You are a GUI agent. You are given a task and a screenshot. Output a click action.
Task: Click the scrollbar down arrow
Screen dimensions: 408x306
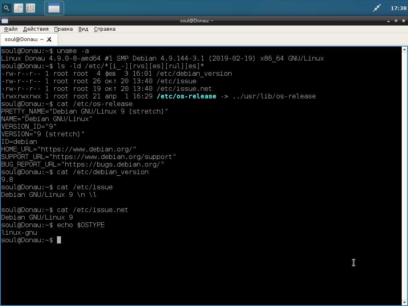(404, 303)
